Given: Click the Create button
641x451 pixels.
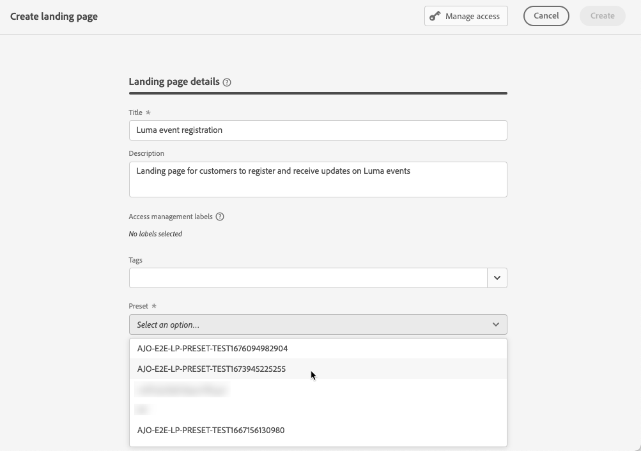Looking at the screenshot, I should 602,16.
